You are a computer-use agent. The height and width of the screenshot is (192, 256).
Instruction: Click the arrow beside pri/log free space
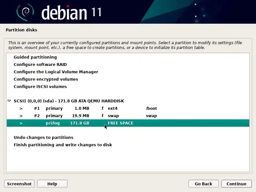point(21,123)
